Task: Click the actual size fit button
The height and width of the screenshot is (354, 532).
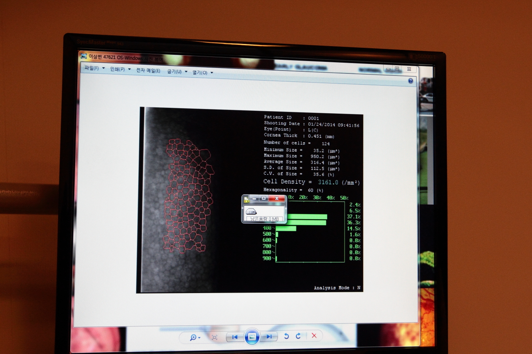Action: [214, 337]
